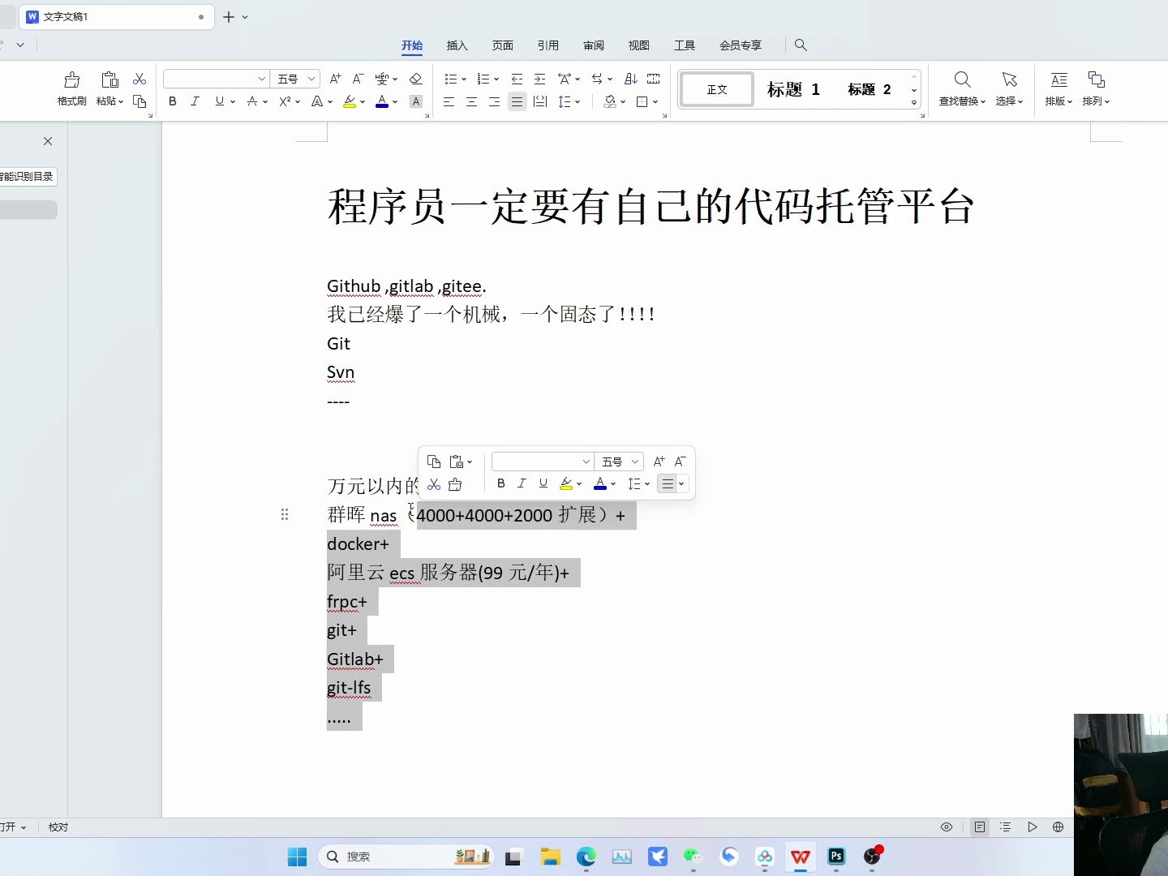This screenshot has width=1168, height=876.
Task: Click the ribbon borders icon
Action: tap(642, 101)
